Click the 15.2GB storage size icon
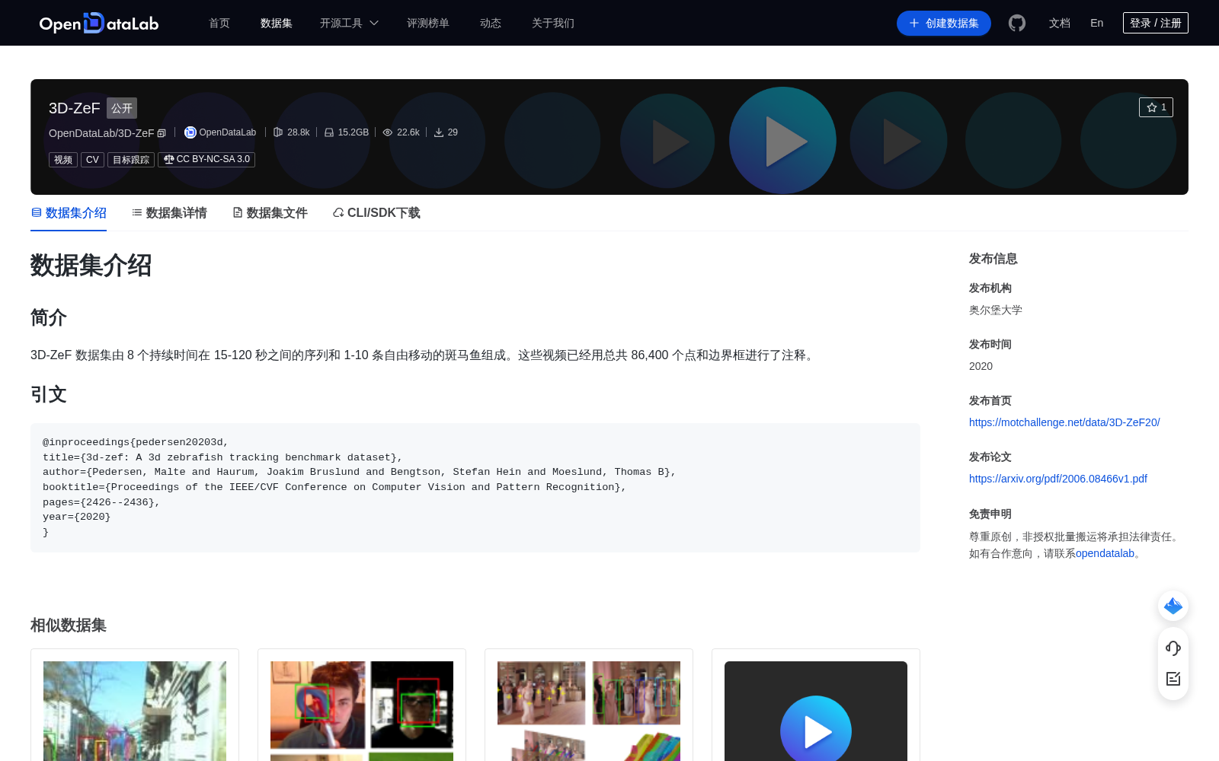Image resolution: width=1219 pixels, height=761 pixels. pos(329,132)
